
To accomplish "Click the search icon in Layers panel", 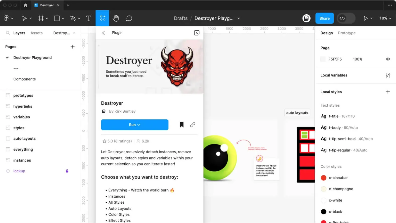I will (8, 33).
